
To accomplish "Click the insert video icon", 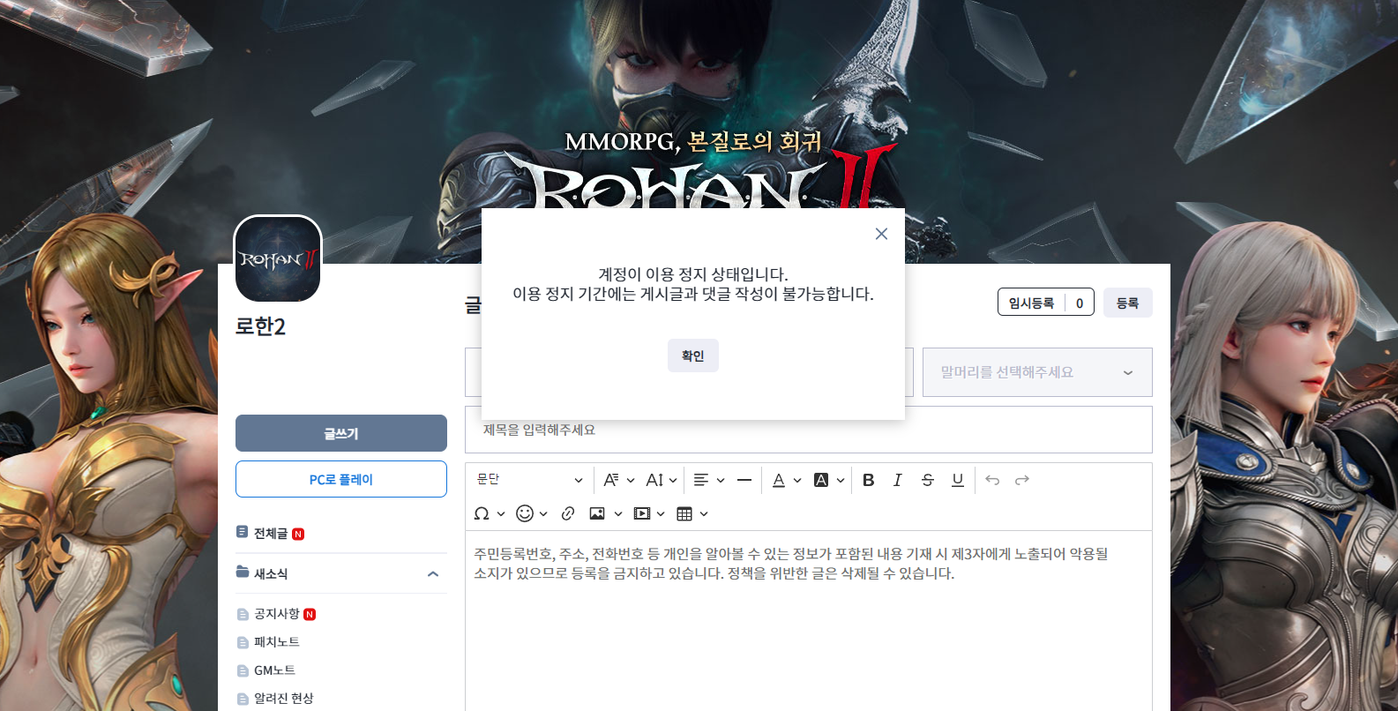I will coord(642,513).
